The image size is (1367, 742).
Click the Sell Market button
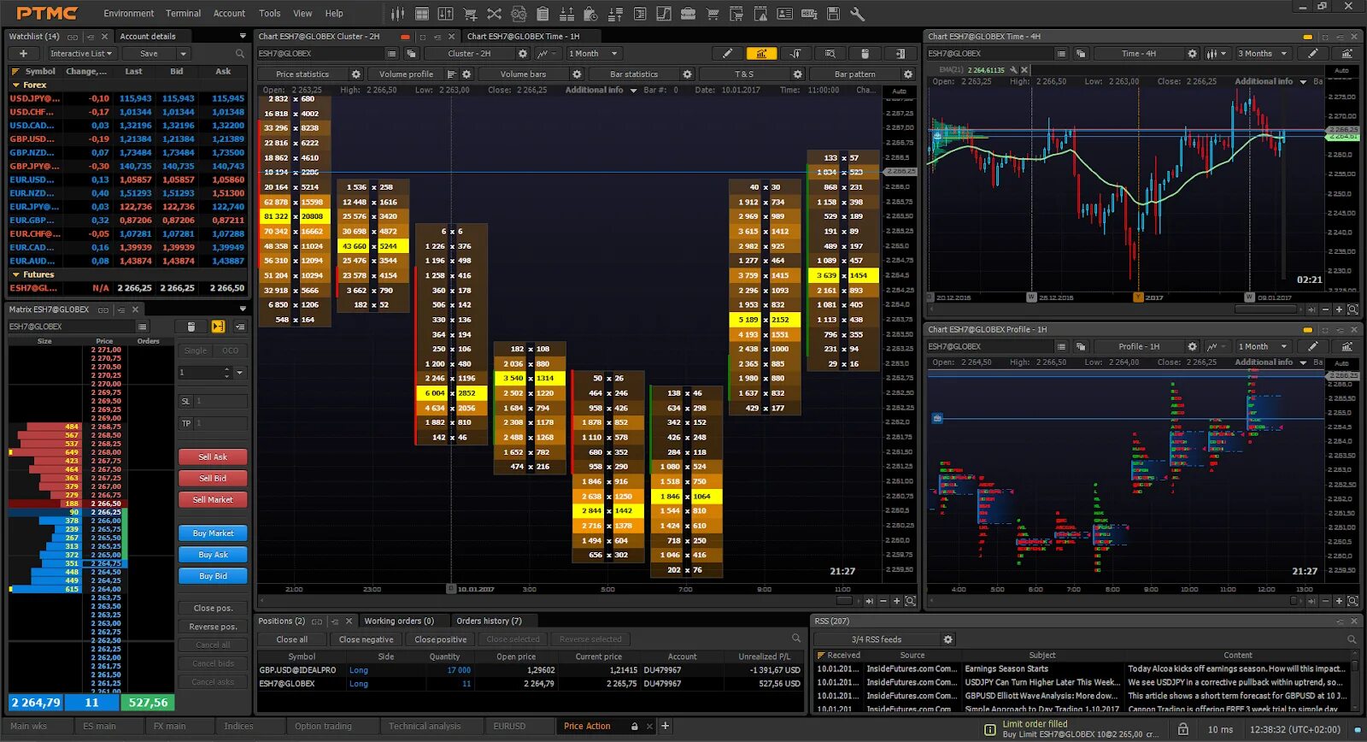[213, 500]
